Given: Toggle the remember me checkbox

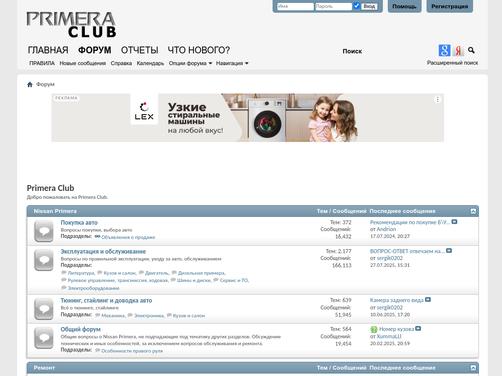Looking at the screenshot, I should (x=356, y=6).
